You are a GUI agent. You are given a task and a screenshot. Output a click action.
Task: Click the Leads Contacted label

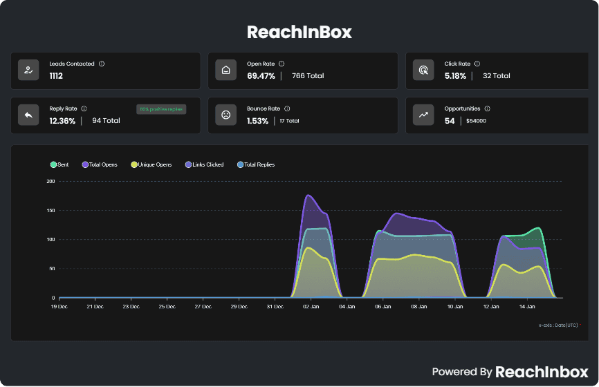click(72, 64)
